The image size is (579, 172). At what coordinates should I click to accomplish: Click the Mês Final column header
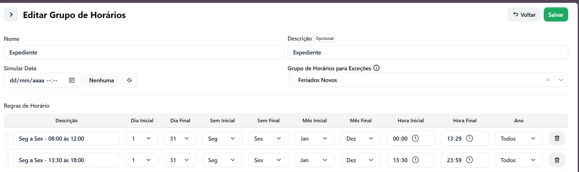tap(361, 121)
